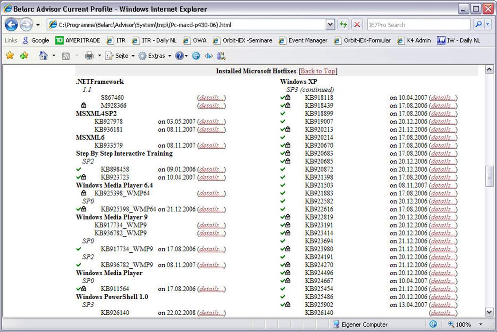Click the RSS Feeds icon
Viewport: 497px width, 332px height.
click(x=66, y=56)
